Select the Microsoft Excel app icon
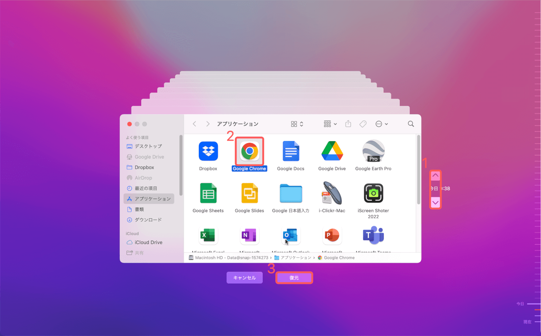Screen dimensions: 541x336 click(x=208, y=236)
